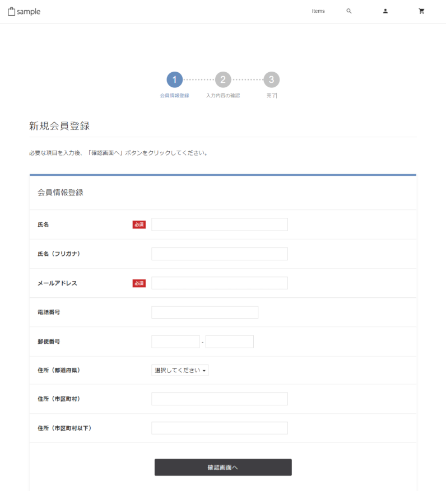Click the 入力内容の確認 step label
The image size is (446, 491).
point(223,96)
